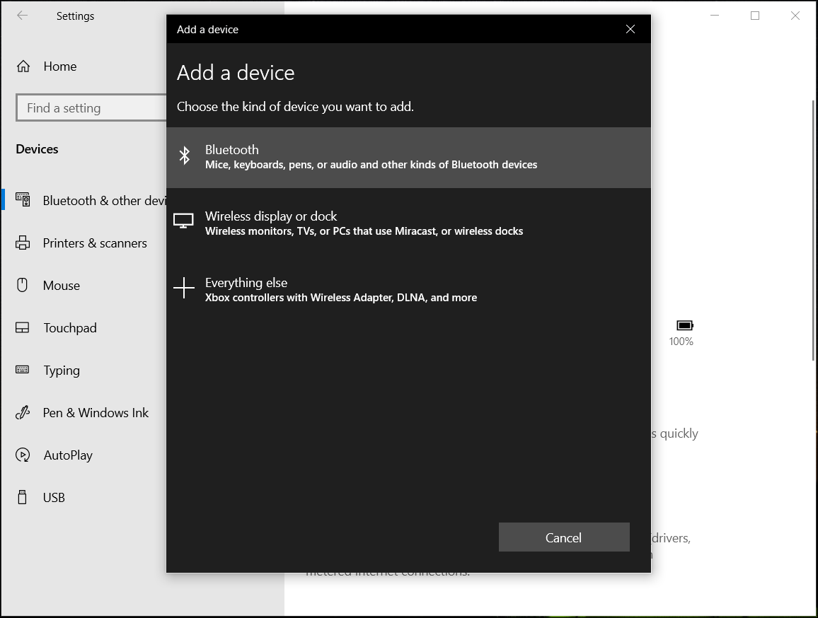Screen dimensions: 818x618
Task: Click the battery icon showing 100%
Action: [x=684, y=326]
